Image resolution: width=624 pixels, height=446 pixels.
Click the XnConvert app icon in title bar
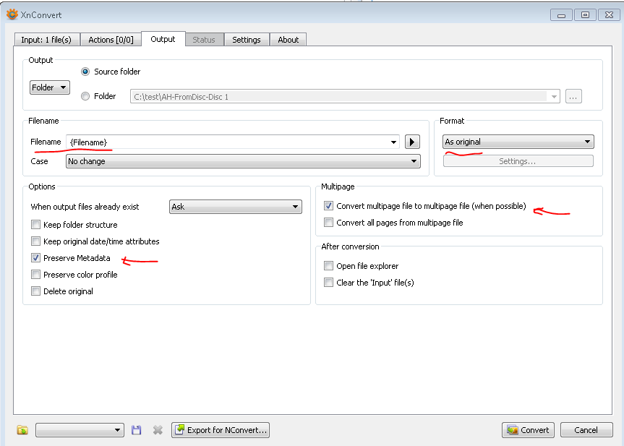[12, 14]
